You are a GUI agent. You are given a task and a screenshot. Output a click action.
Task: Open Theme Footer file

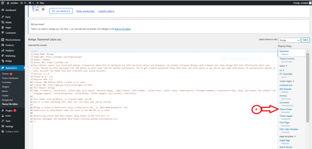[286, 109]
